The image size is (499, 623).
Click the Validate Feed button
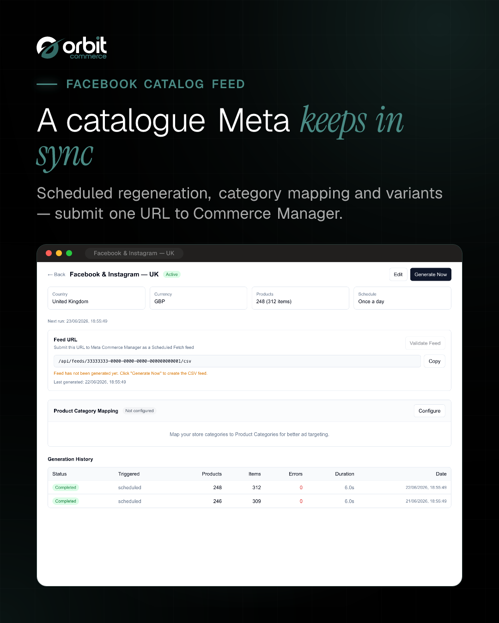click(x=425, y=343)
